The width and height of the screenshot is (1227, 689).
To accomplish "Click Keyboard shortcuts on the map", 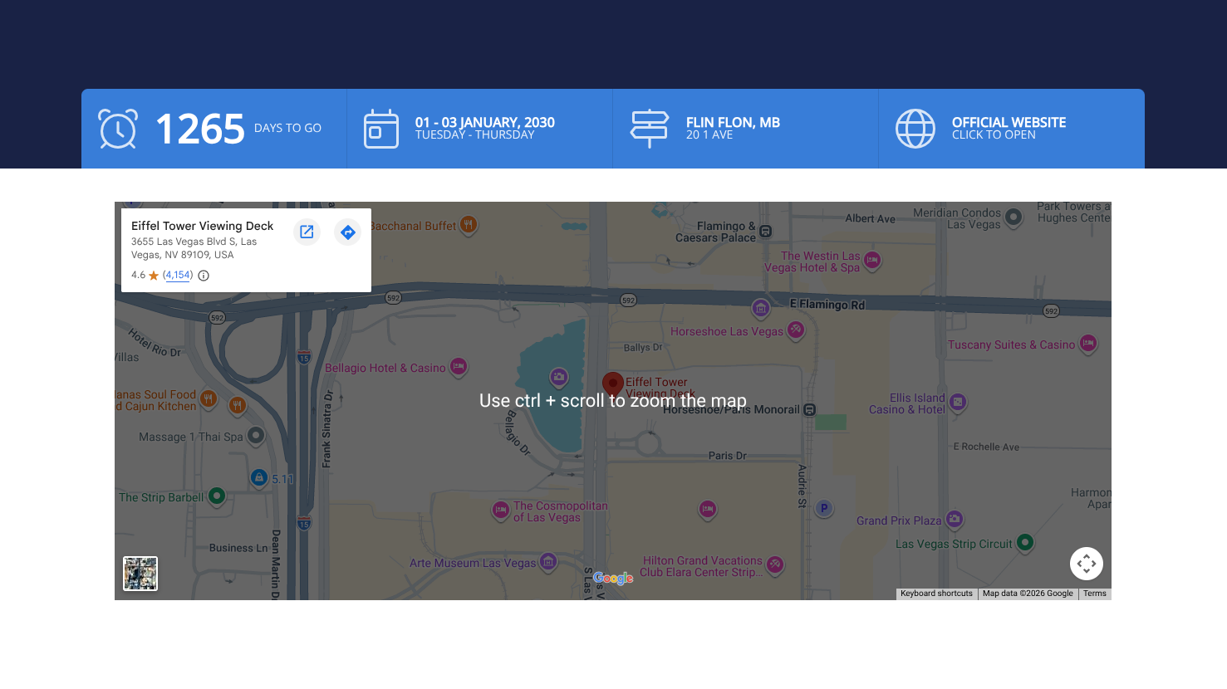I will (936, 594).
